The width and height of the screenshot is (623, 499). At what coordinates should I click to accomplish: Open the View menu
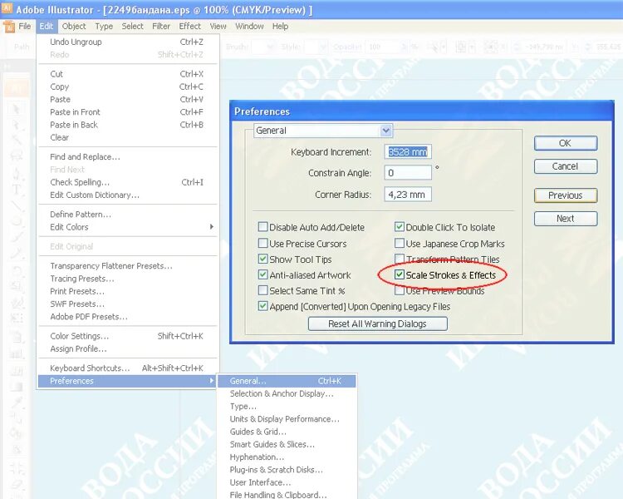pos(218,27)
